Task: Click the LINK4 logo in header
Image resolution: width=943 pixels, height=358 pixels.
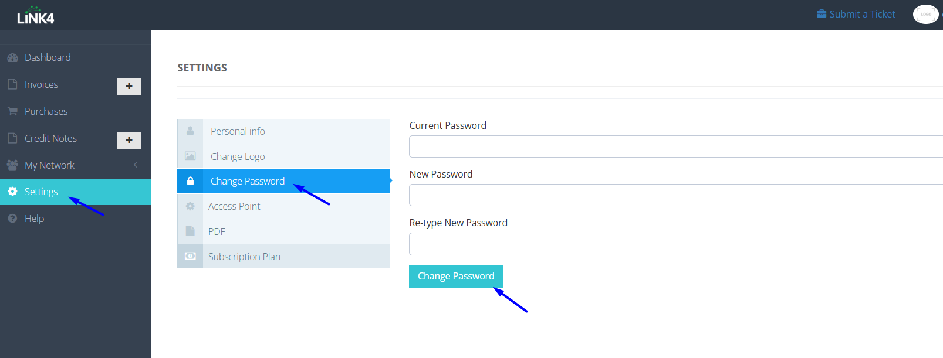Action: [x=35, y=16]
